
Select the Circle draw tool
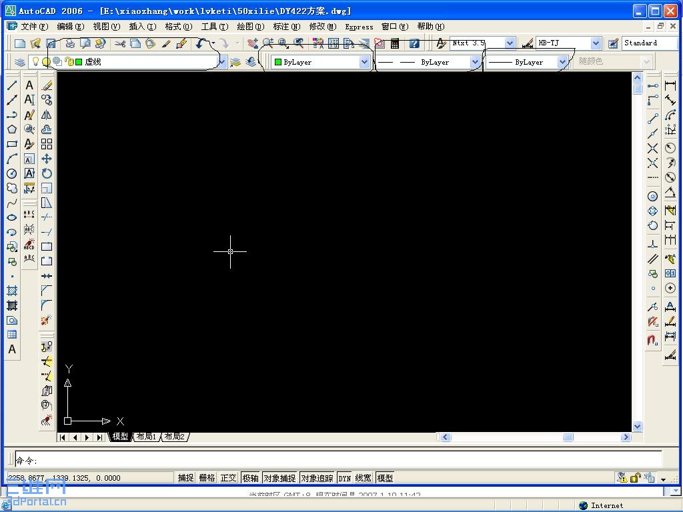12,174
